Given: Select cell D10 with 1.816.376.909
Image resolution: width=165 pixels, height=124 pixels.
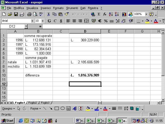Looking at the screenshot, I should point(85,75).
